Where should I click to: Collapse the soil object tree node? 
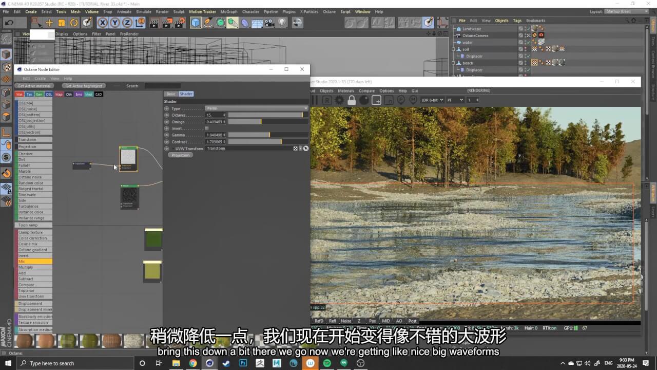tap(453, 49)
